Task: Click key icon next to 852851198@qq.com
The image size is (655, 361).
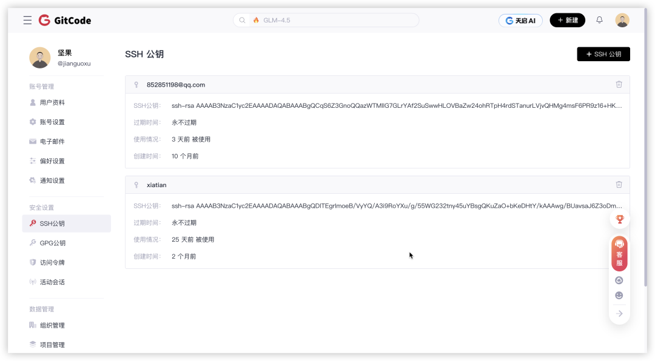Action: pos(136,85)
